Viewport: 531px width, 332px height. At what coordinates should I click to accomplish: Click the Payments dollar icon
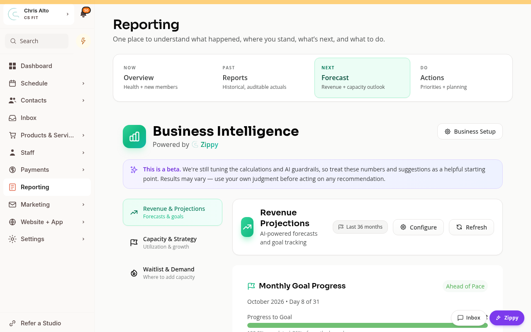[x=12, y=170]
